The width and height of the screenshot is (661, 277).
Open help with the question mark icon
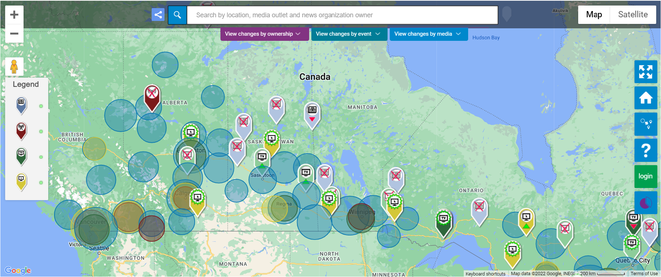(646, 150)
